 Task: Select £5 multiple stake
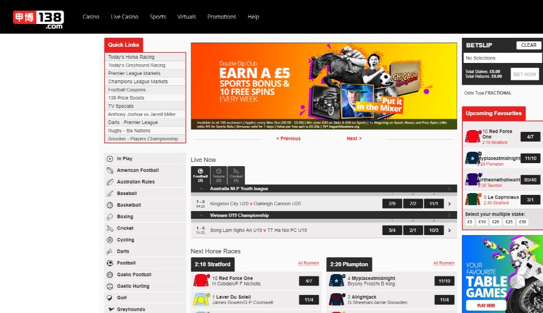pos(470,222)
